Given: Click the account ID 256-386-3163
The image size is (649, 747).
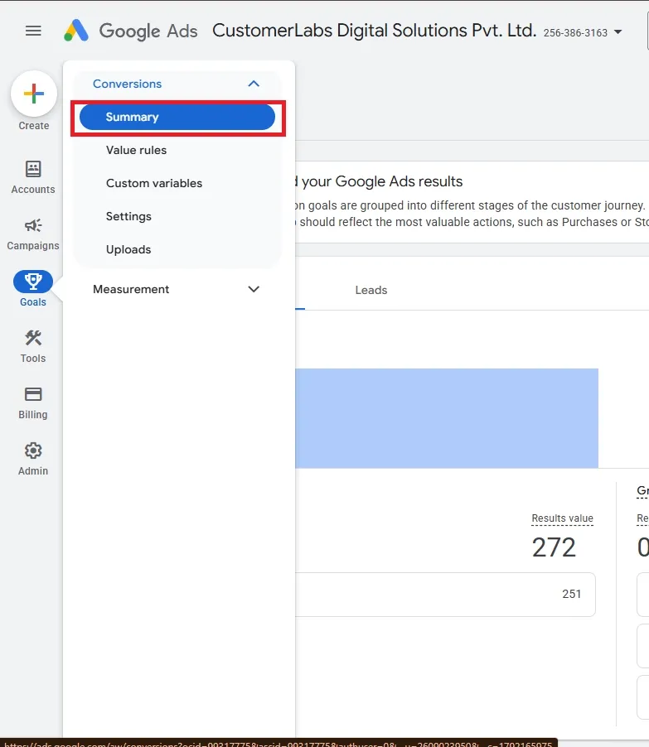Looking at the screenshot, I should tap(575, 33).
